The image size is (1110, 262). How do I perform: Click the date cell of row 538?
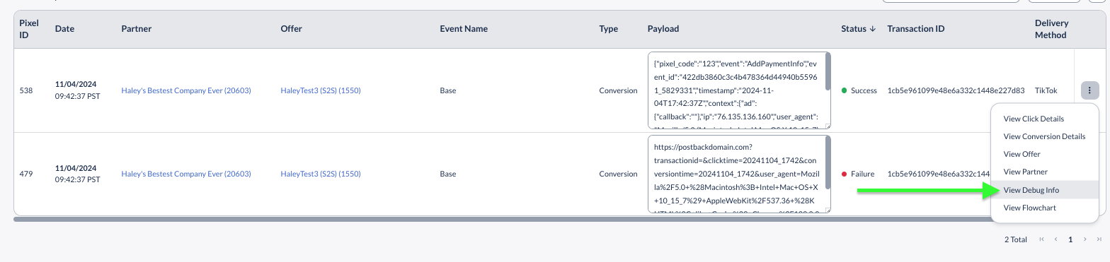coord(77,90)
